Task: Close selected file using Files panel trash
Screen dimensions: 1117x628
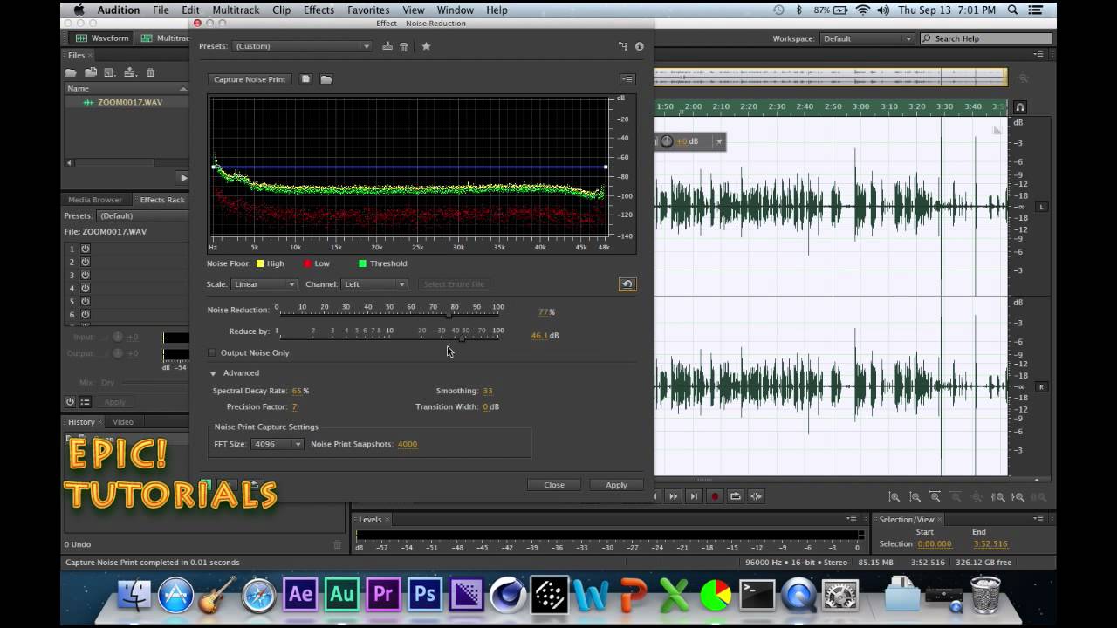Action: (x=150, y=72)
